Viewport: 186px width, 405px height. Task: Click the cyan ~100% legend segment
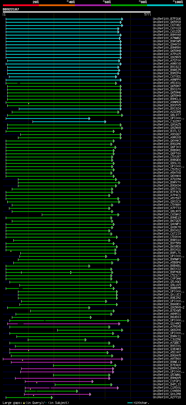click(x=165, y=5)
